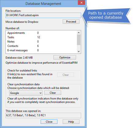This screenshot has width=133, height=128.
Task: Click the 'File location:' label
Action: point(13,11)
